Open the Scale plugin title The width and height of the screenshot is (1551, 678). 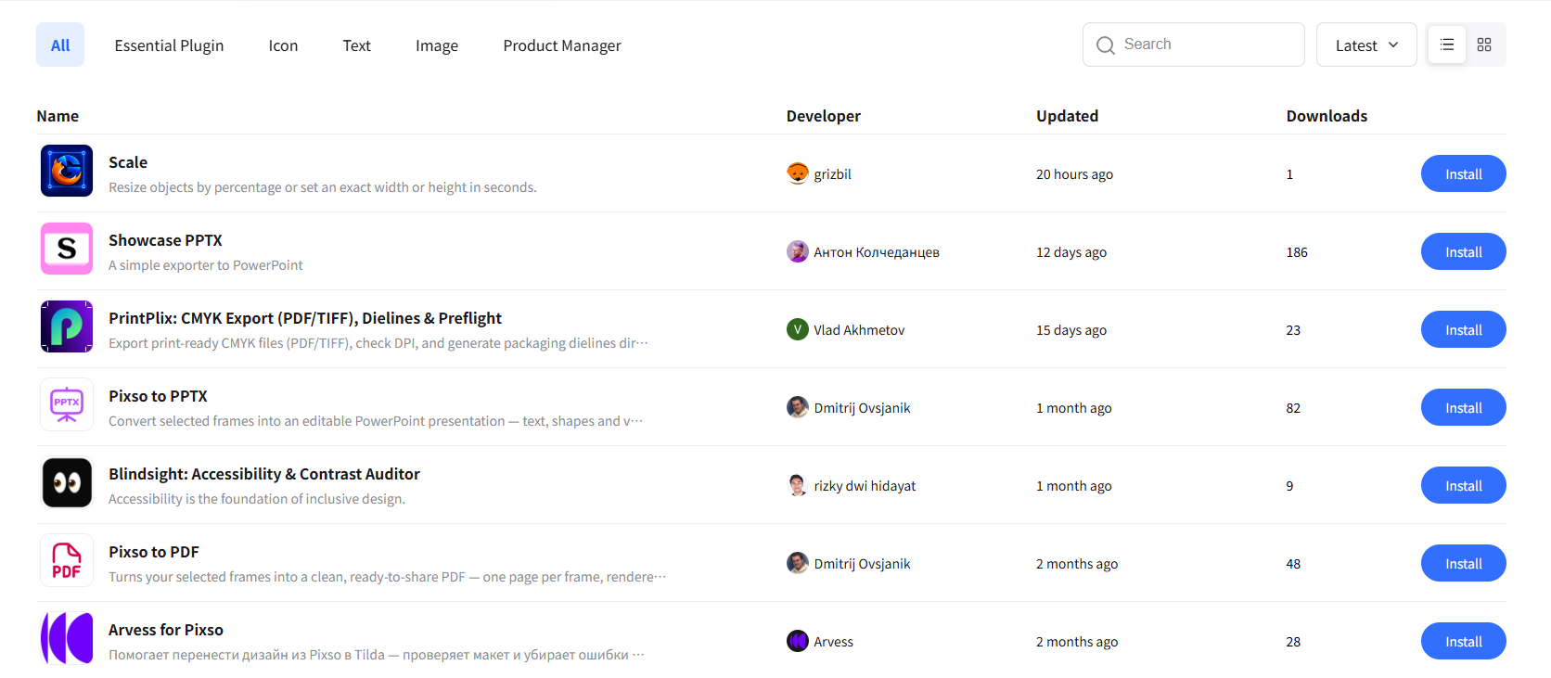tap(128, 162)
